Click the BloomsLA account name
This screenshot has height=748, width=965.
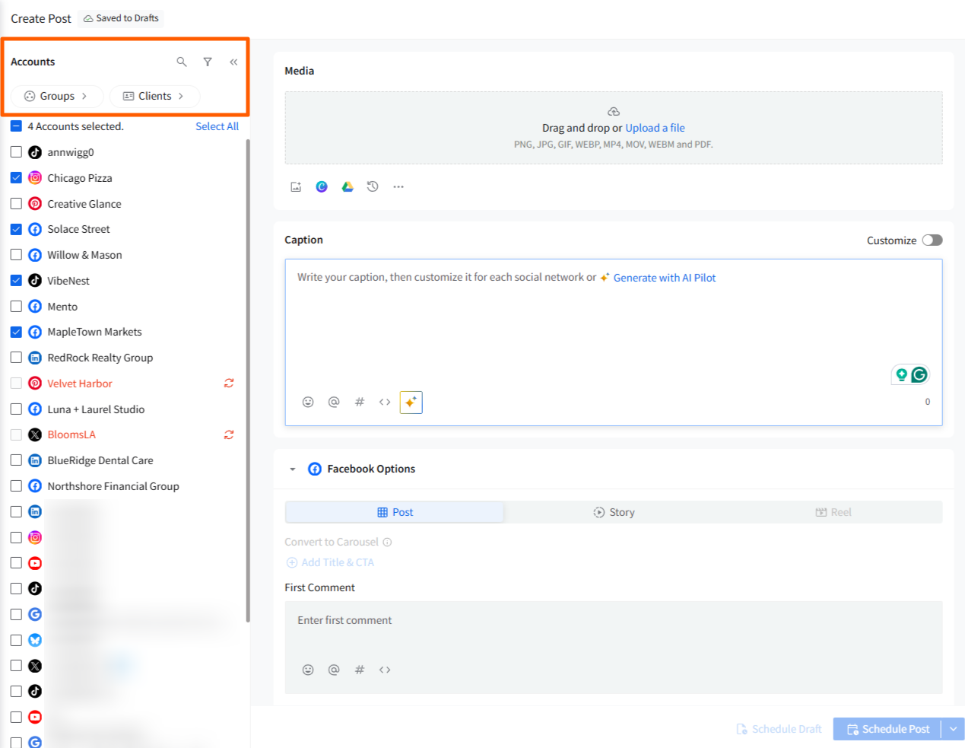(71, 434)
